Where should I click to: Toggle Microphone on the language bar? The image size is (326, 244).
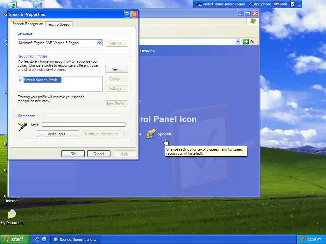click(260, 4)
